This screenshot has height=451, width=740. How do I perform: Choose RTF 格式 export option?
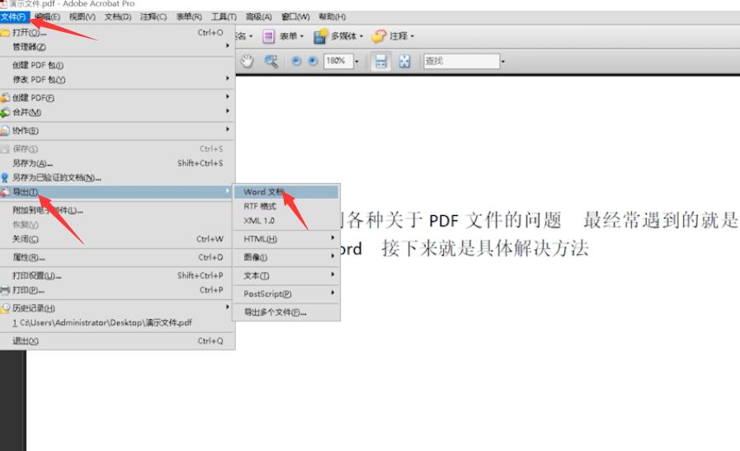coord(286,206)
